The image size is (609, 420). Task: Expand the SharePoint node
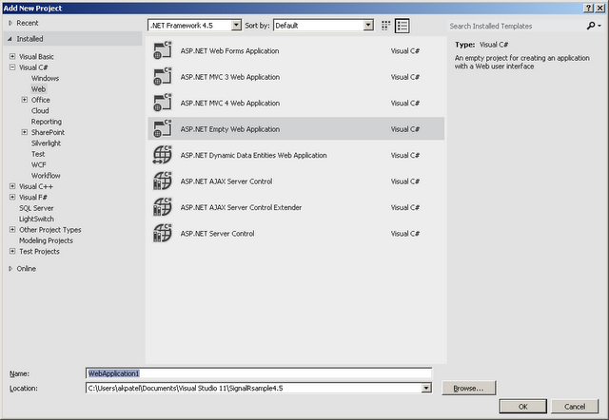click(25, 132)
